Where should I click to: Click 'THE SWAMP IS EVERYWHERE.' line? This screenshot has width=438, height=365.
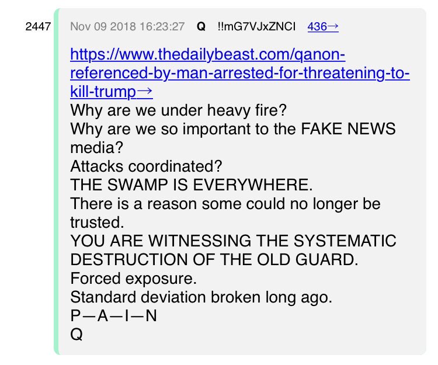[192, 185]
